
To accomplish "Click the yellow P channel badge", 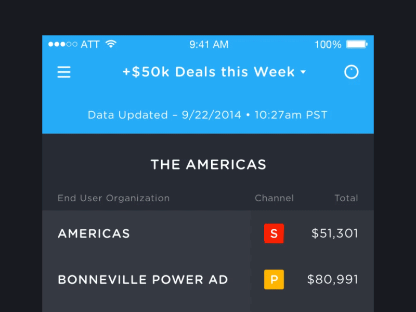I will coord(274,279).
